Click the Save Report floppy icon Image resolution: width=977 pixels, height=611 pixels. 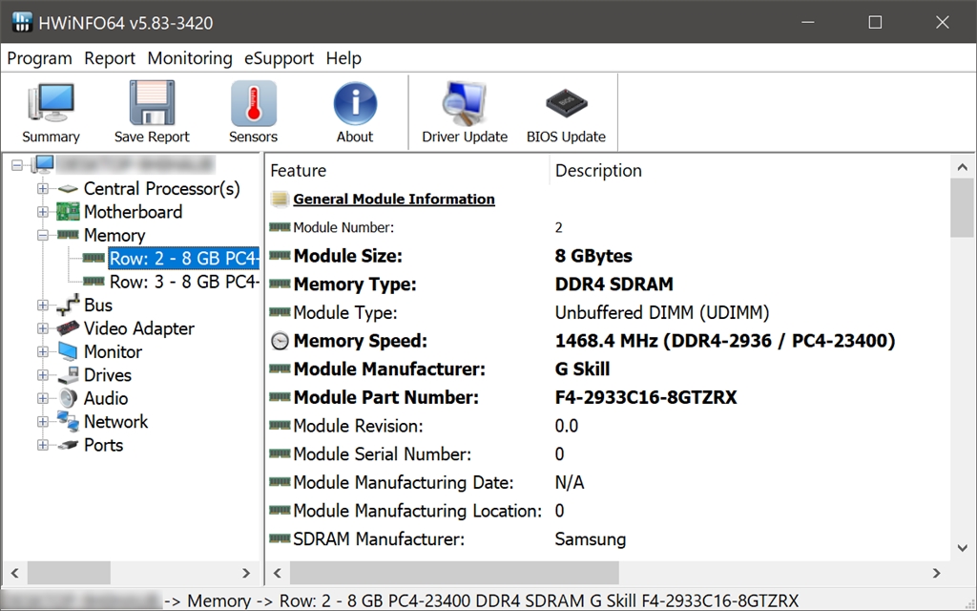[x=152, y=103]
